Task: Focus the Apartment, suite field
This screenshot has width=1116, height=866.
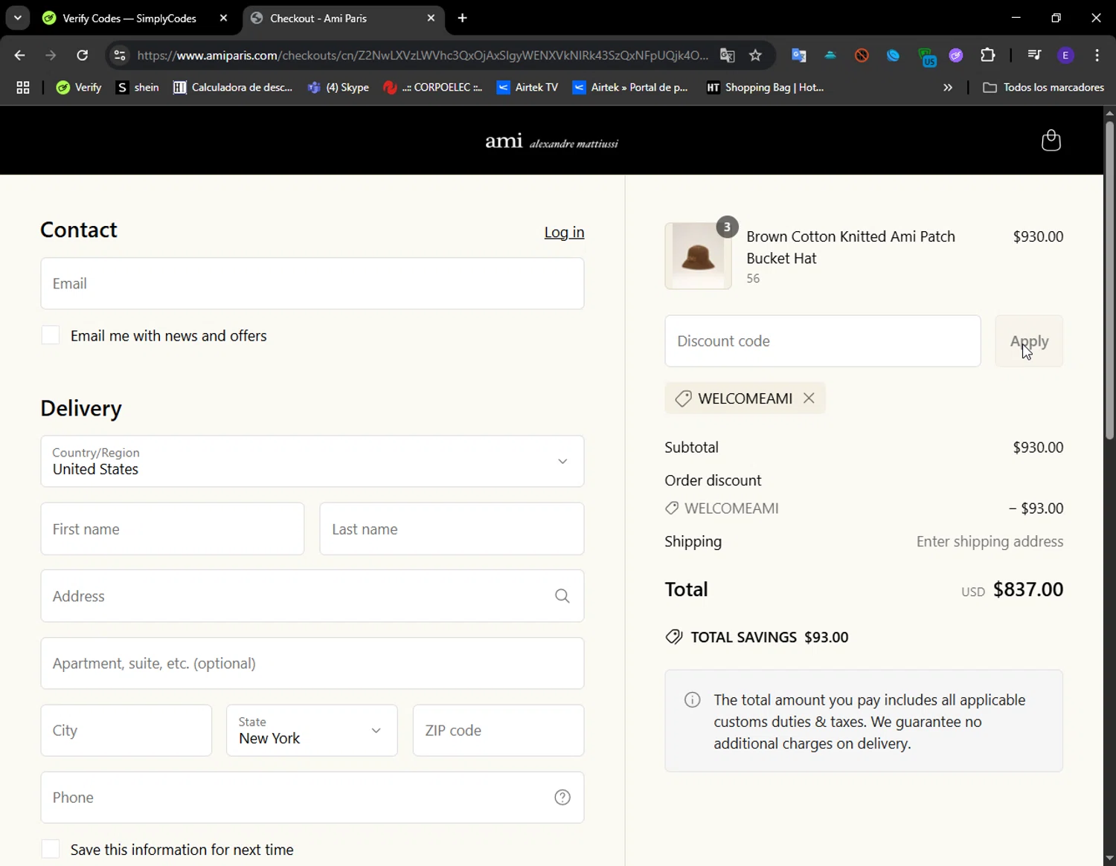Action: pyautogui.click(x=312, y=663)
